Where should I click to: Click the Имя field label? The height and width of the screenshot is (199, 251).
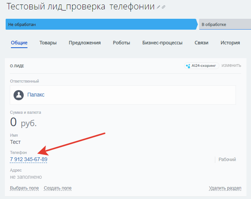(x=14, y=135)
